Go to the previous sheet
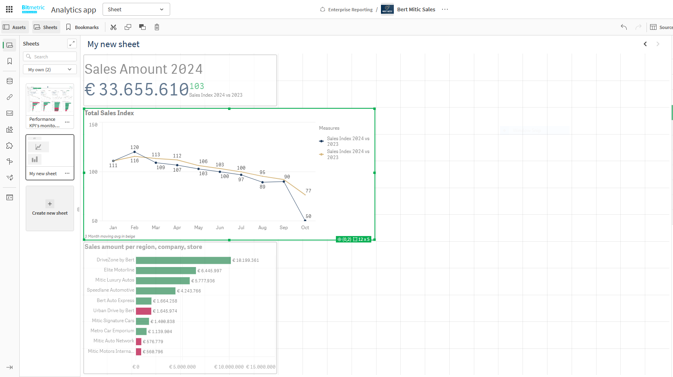The image size is (673, 377). (x=645, y=44)
